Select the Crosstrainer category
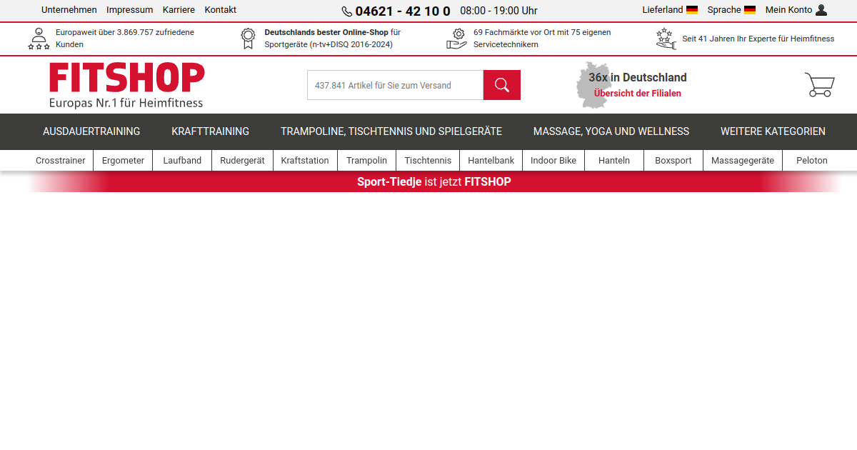Image resolution: width=857 pixels, height=450 pixels. 61,161
